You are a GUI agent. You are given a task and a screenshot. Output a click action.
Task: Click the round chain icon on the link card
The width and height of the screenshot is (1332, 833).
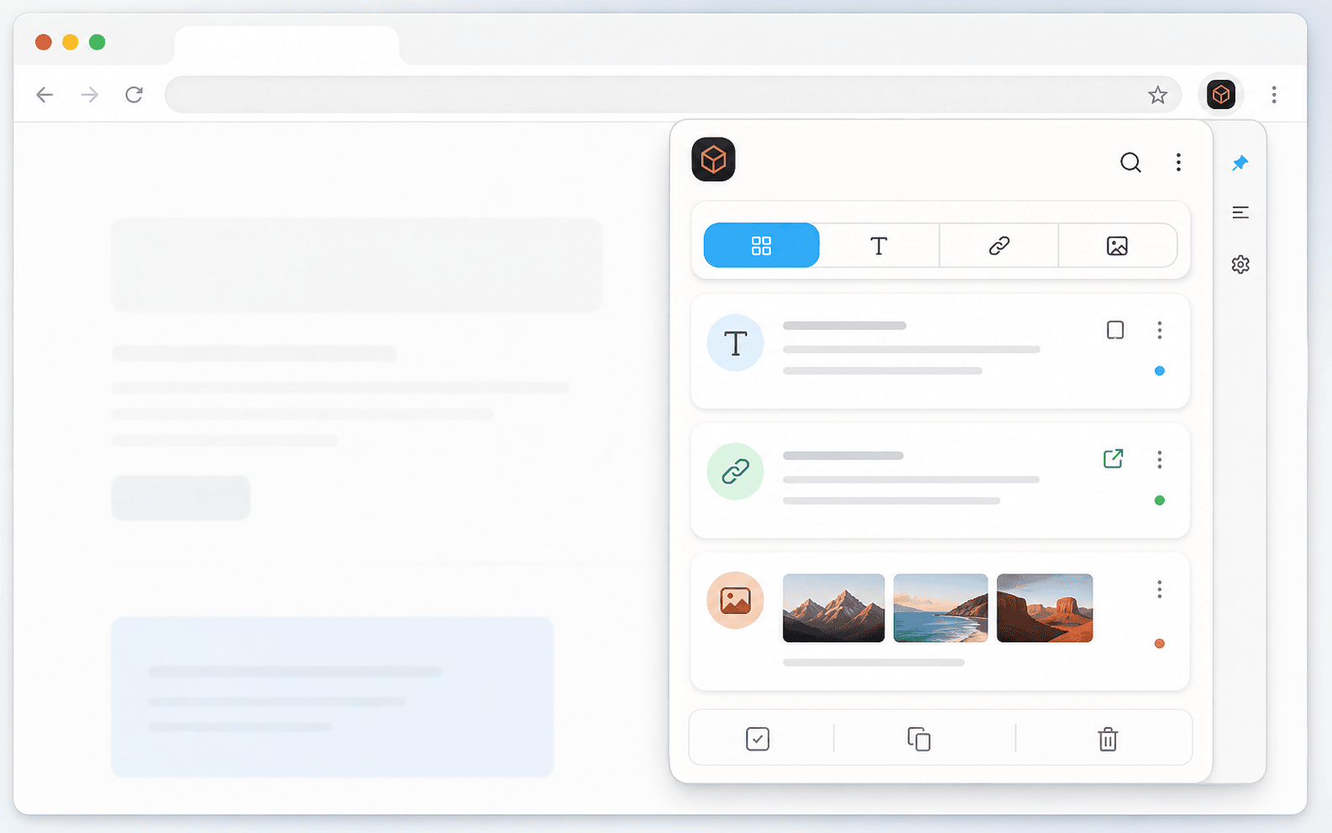click(736, 471)
